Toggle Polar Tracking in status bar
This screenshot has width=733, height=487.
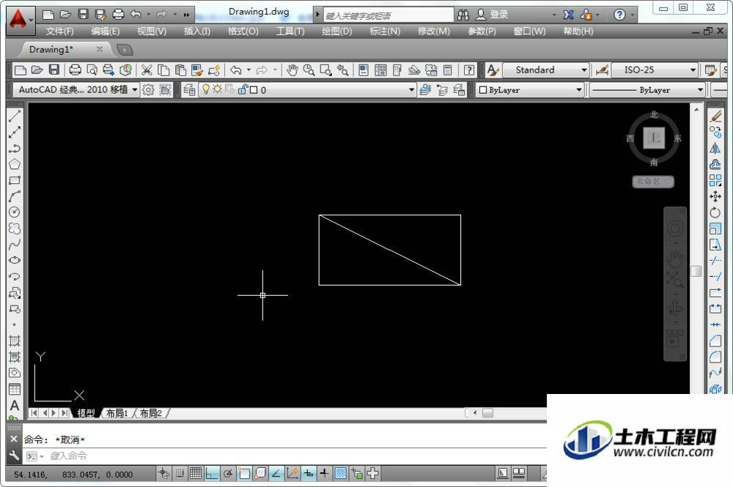click(x=228, y=474)
